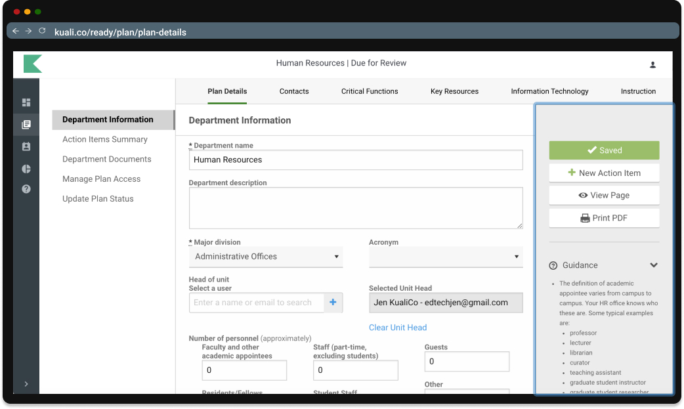
Task: Open the reports pie chart icon
Action: click(26, 169)
